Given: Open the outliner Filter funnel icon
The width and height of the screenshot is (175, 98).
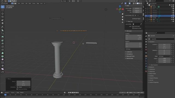Looking at the screenshot, I should click(x=170, y=1).
